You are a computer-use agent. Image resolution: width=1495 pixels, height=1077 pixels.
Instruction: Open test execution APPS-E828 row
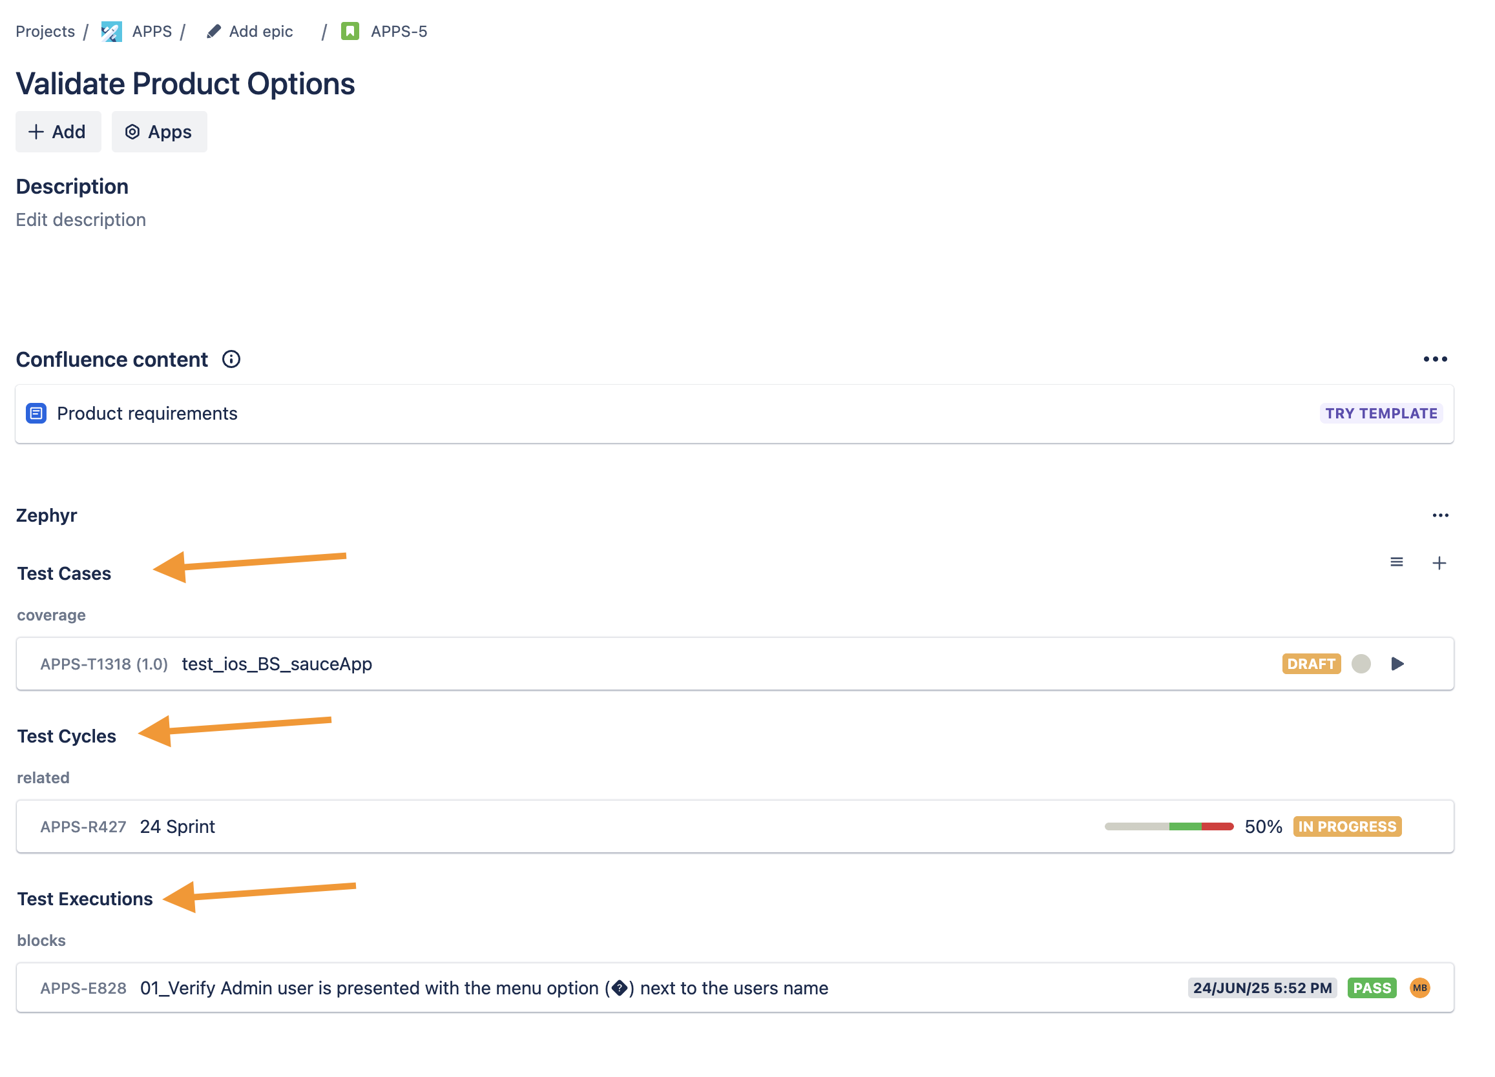(485, 988)
